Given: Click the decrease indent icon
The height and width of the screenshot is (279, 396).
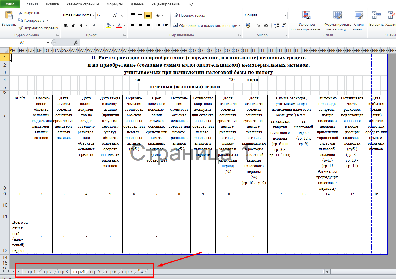Looking at the screenshot, I should 158,25.
